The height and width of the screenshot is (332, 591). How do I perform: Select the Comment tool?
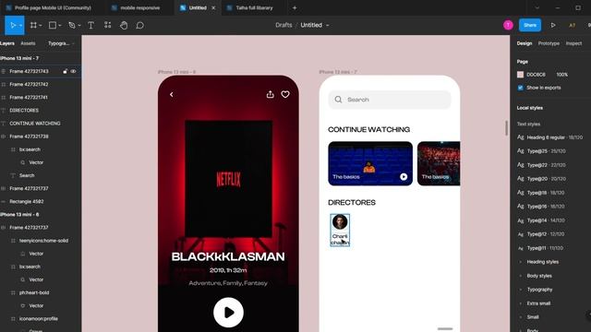pos(139,25)
